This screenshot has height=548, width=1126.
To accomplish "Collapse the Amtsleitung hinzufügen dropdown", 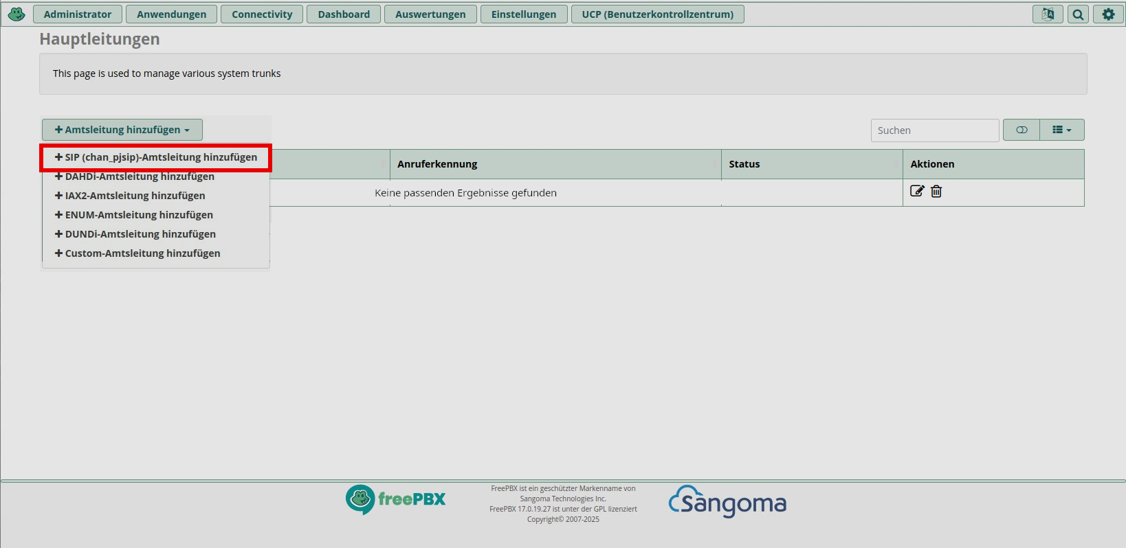I will pyautogui.click(x=122, y=130).
